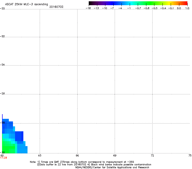The width and height of the screenshot is (192, 169).
Task: Click the 66 longitude axis label
Action: pos(77,156)
